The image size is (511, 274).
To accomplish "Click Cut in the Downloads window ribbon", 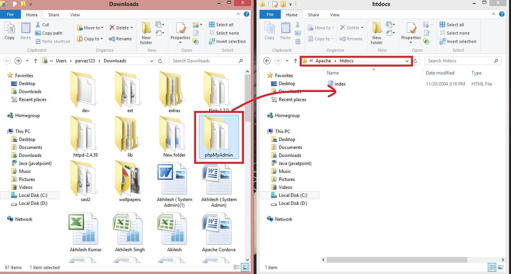I will tap(42, 25).
